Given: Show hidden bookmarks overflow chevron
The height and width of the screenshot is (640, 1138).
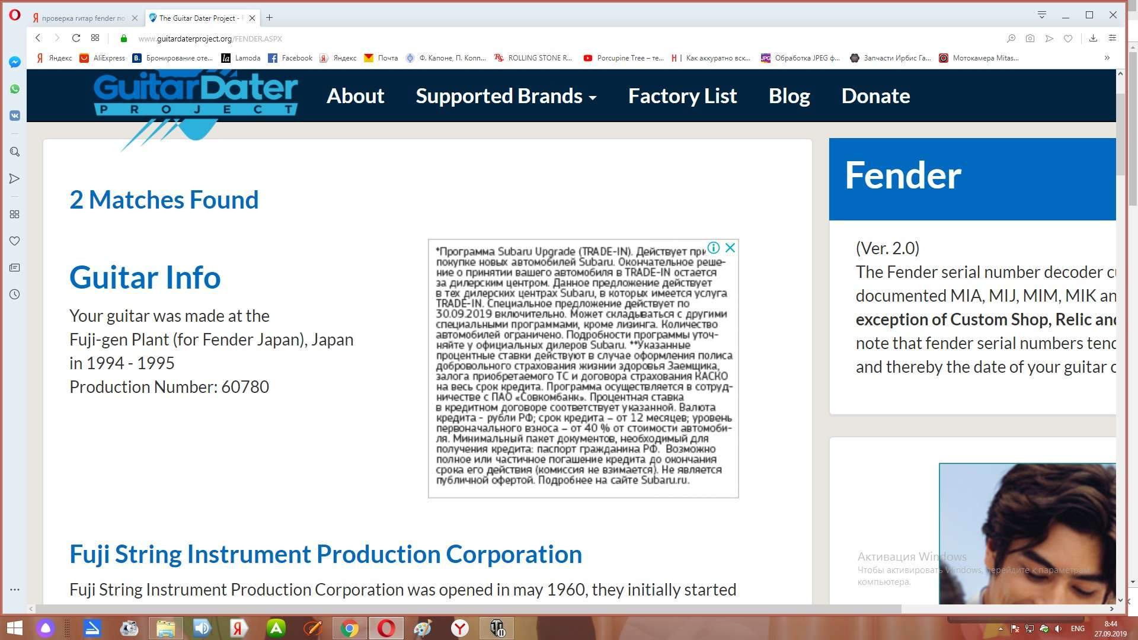Looking at the screenshot, I should tap(1107, 58).
